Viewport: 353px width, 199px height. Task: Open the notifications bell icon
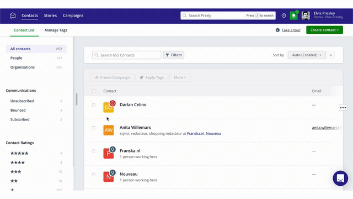pos(293,15)
